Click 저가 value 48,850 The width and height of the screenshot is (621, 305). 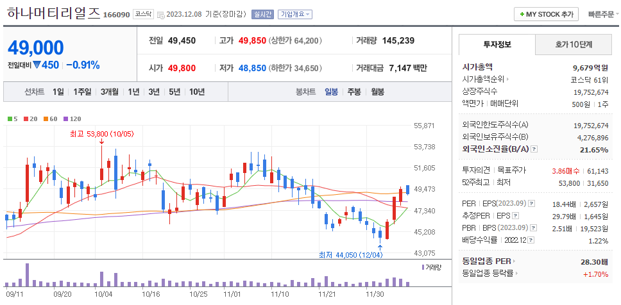coord(252,68)
